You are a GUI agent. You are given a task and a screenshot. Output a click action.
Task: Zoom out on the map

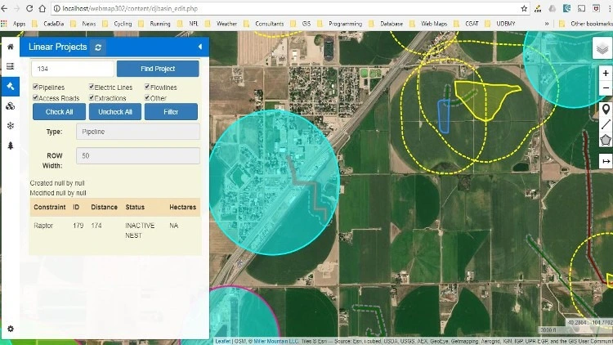pyautogui.click(x=606, y=87)
